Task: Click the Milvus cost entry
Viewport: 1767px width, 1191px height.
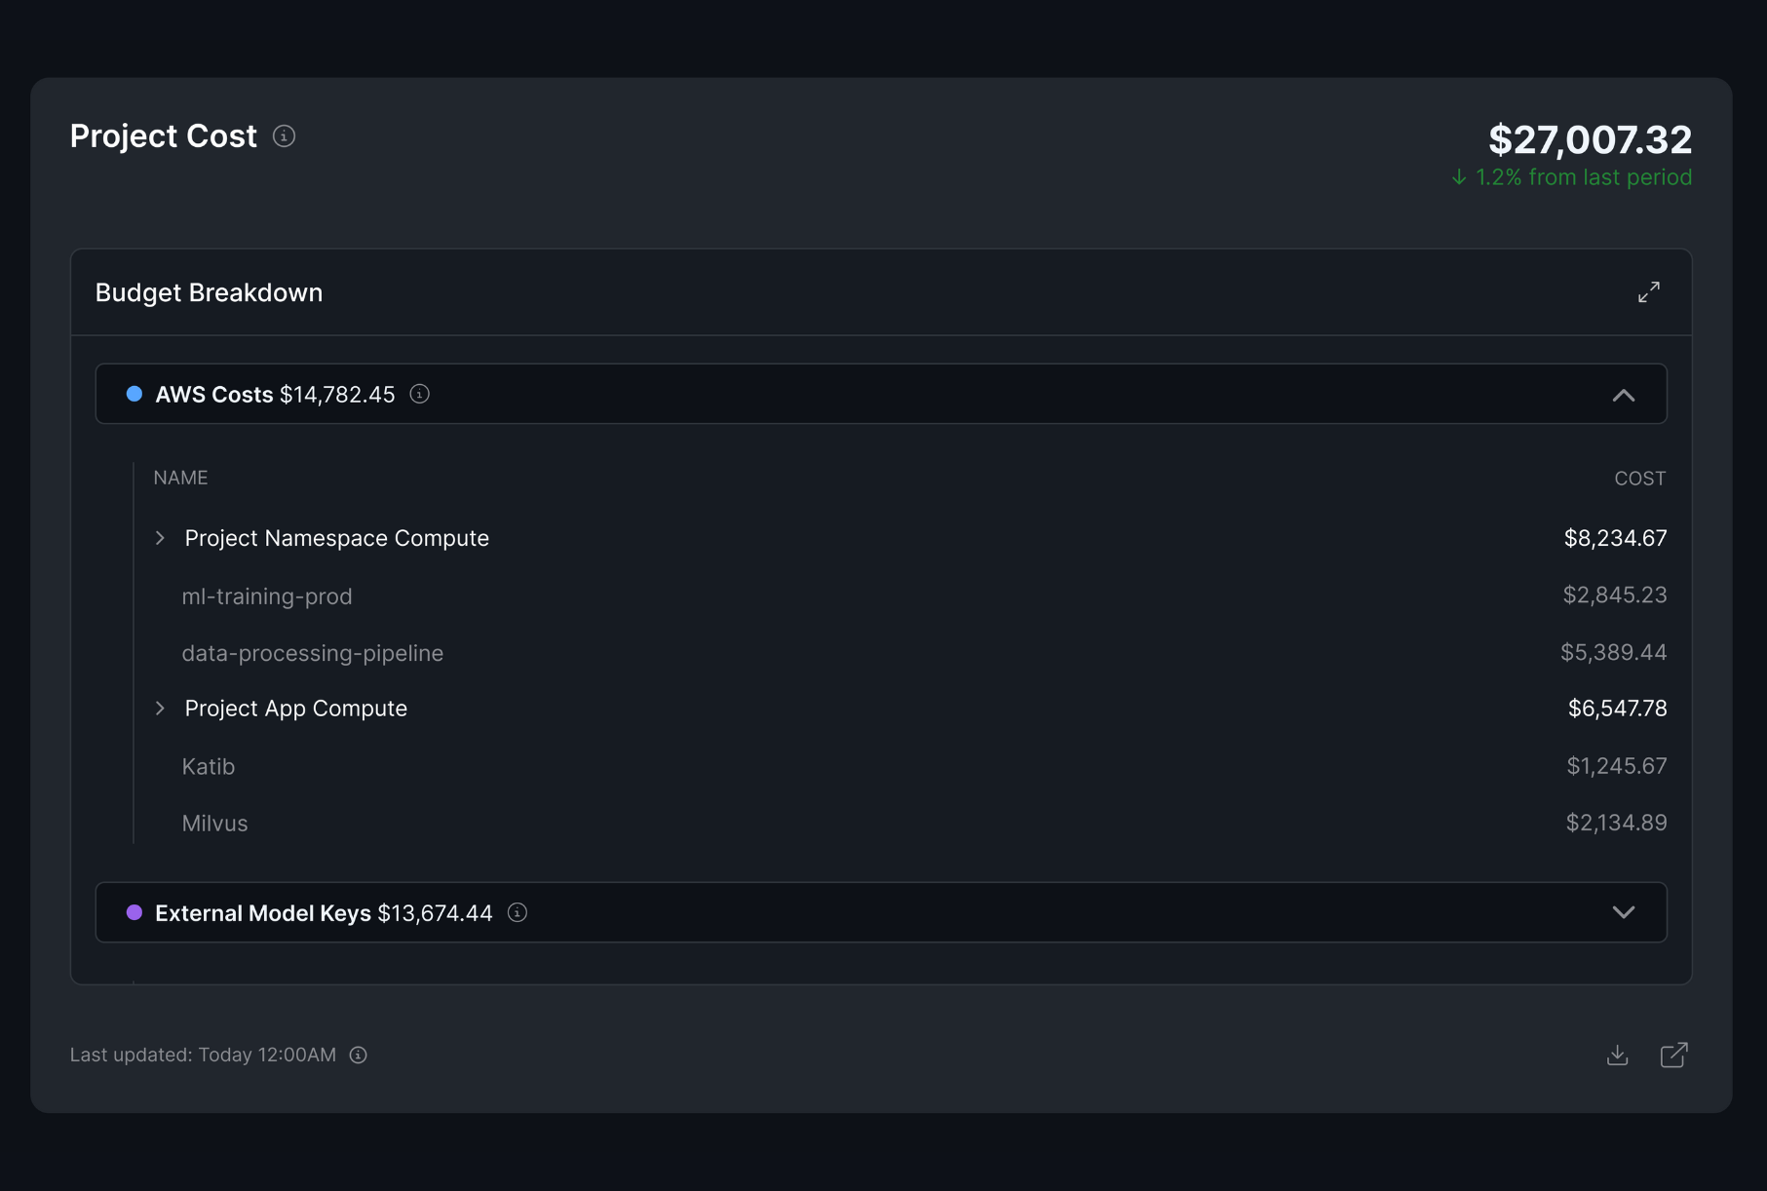Action: pyautogui.click(x=214, y=823)
